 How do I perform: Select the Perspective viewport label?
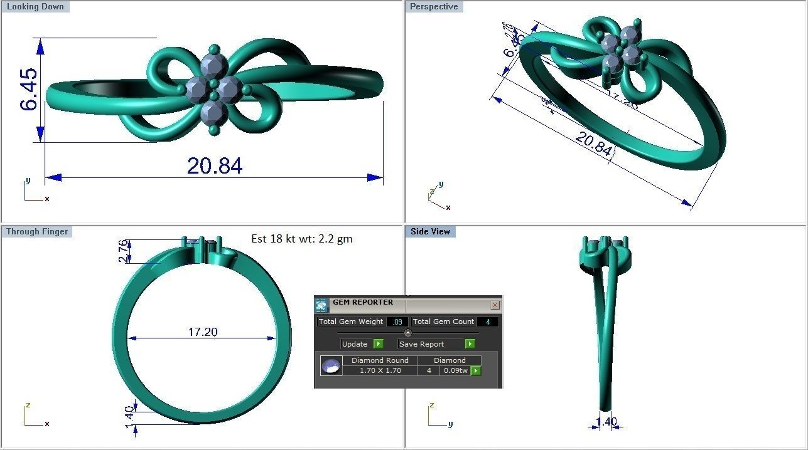434,6
